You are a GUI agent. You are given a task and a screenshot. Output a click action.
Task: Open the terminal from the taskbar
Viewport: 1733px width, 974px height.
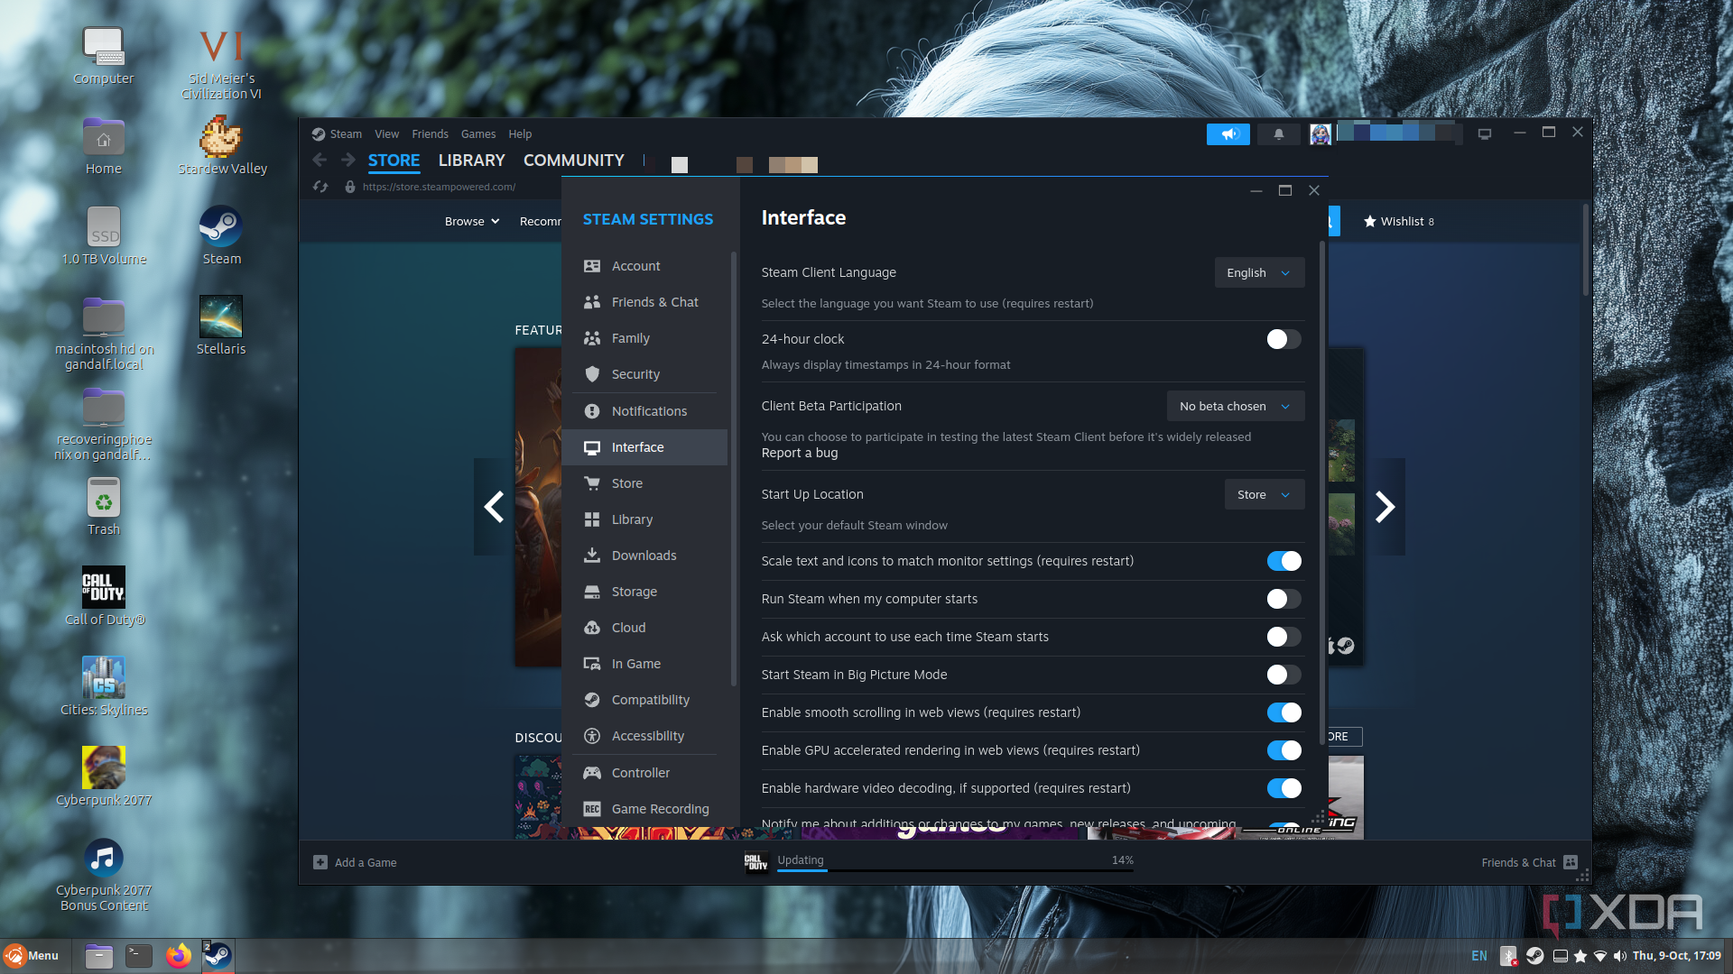139,956
